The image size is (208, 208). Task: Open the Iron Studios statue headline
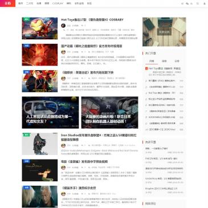click(x=99, y=137)
